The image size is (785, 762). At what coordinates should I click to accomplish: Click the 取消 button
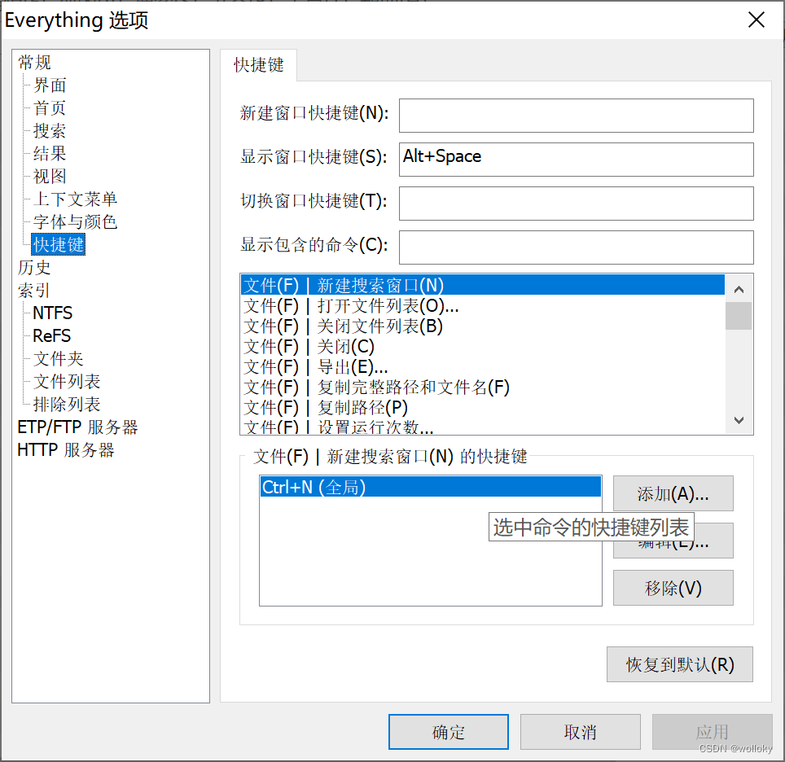(581, 732)
